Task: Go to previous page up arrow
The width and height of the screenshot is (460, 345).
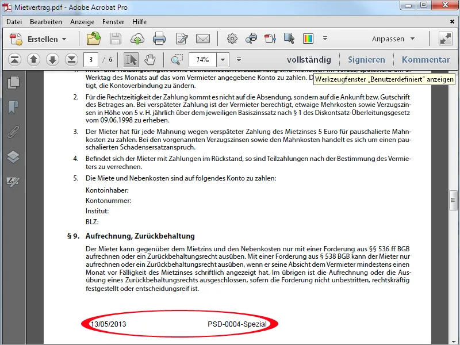Action: coord(33,60)
